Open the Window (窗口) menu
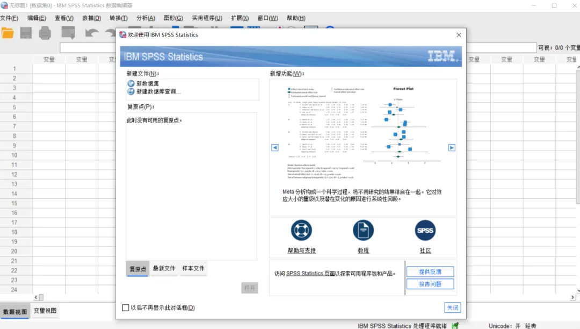Viewport: 580px width, 329px height. pyautogui.click(x=267, y=18)
